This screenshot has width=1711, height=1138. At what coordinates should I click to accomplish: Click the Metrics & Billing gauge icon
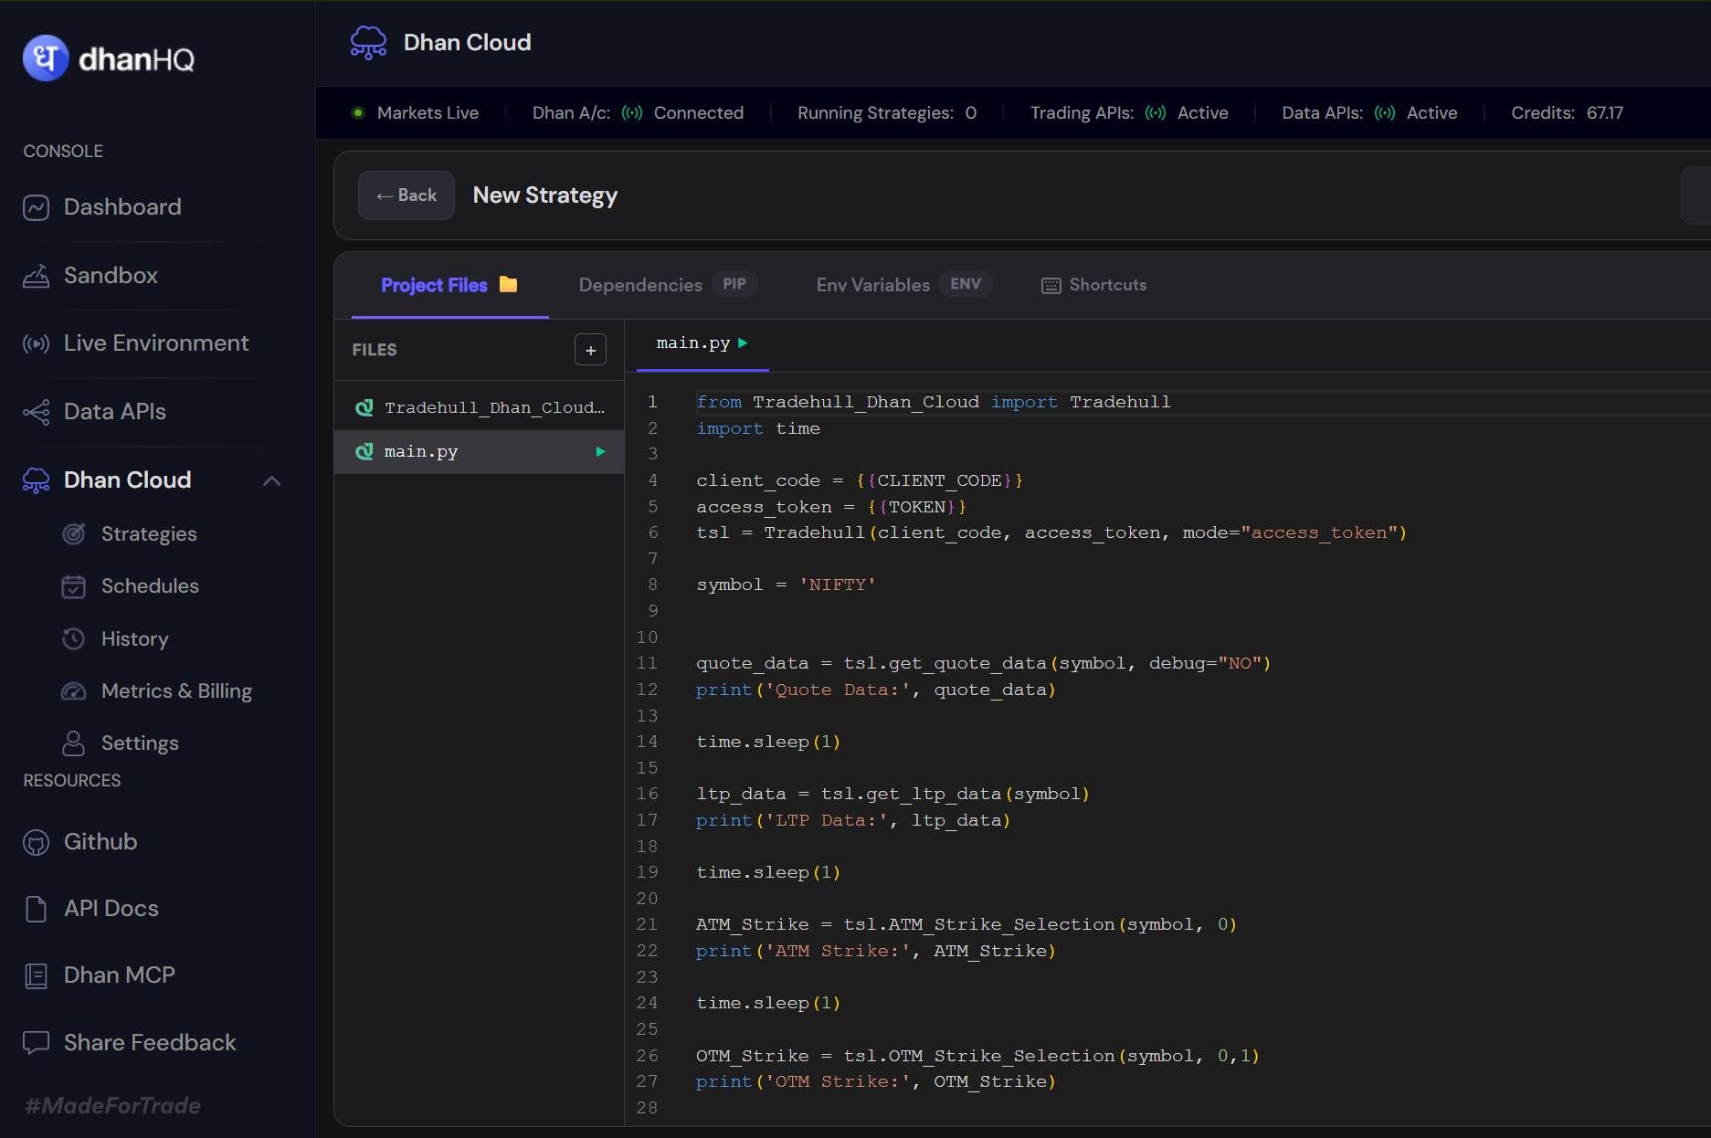(73, 691)
